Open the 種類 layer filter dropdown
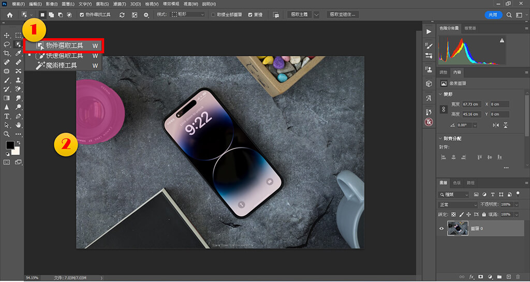 pyautogui.click(x=453, y=195)
